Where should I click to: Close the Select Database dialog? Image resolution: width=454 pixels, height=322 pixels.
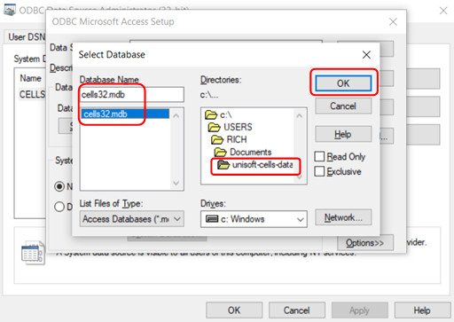(x=366, y=54)
